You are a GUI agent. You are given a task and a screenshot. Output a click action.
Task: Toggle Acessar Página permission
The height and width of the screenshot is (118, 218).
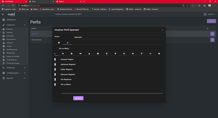click(x=55, y=59)
